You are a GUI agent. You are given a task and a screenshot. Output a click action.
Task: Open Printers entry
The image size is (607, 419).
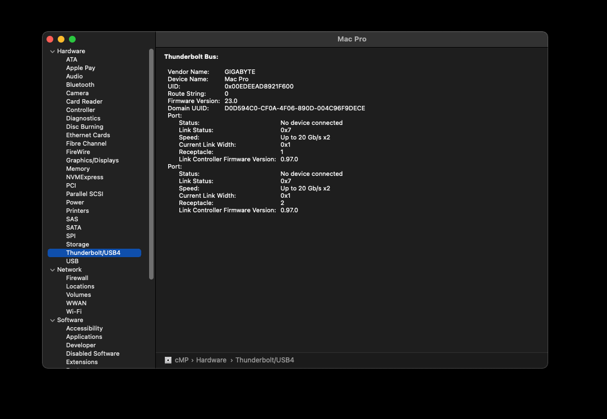click(77, 211)
